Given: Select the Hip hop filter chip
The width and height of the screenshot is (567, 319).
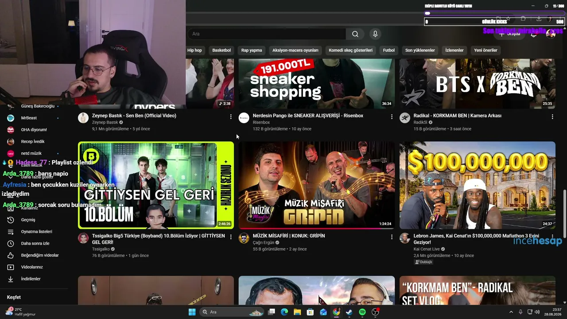Looking at the screenshot, I should 194,51.
